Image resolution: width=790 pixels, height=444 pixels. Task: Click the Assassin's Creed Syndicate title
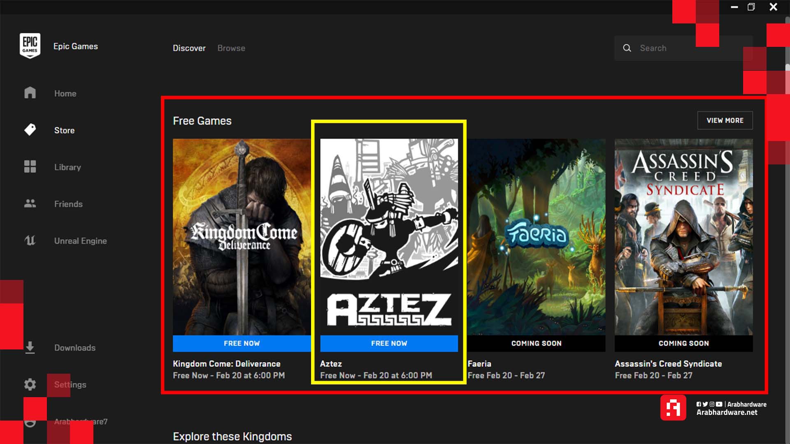tap(668, 364)
